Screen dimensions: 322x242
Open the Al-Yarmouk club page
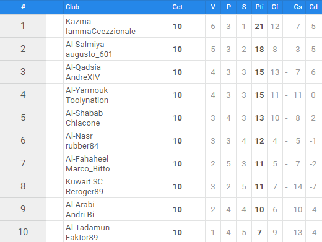[87, 90]
